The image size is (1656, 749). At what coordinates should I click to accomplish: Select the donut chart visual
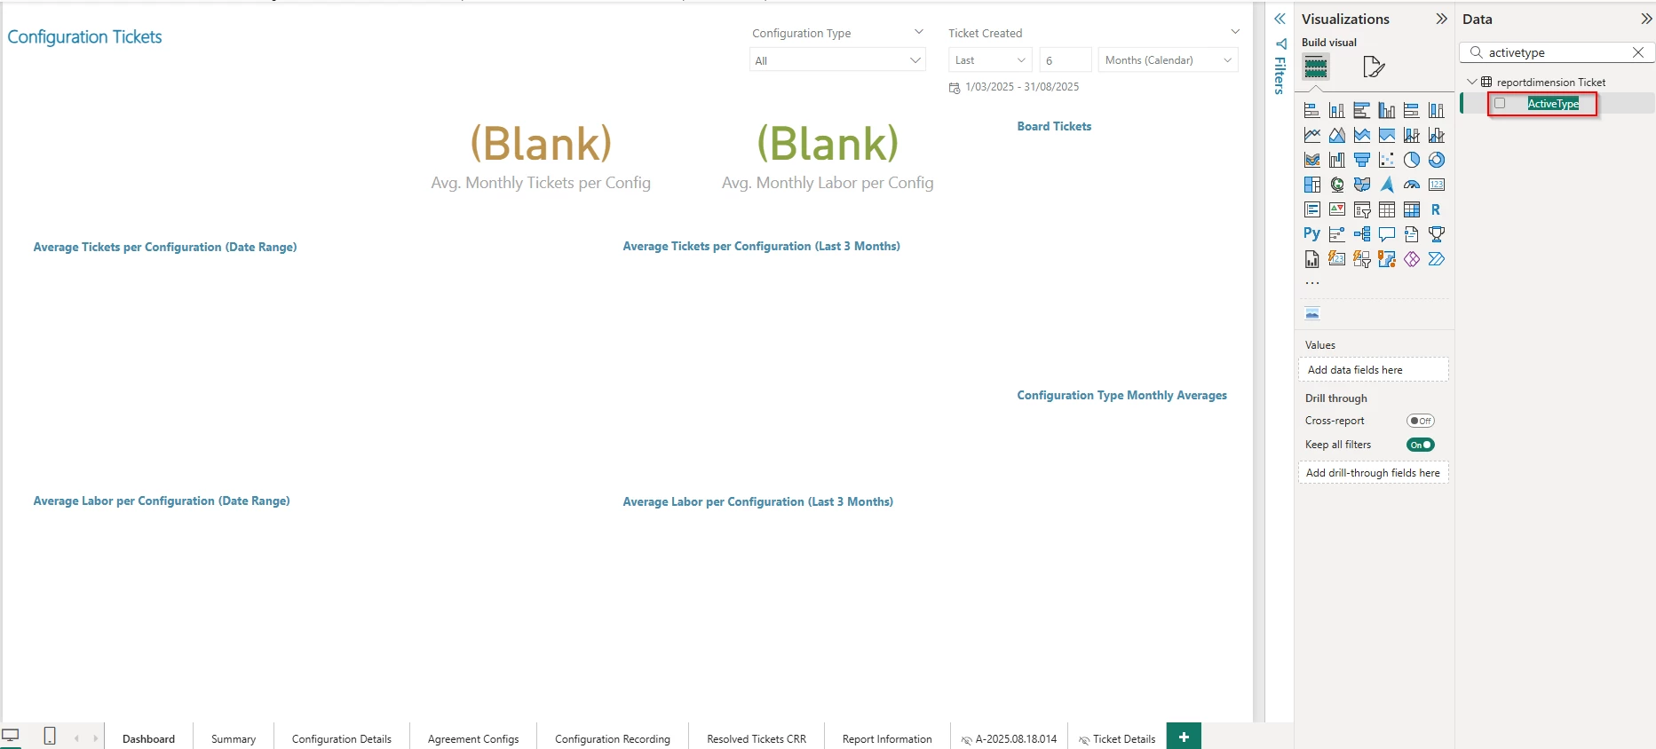[x=1436, y=160]
